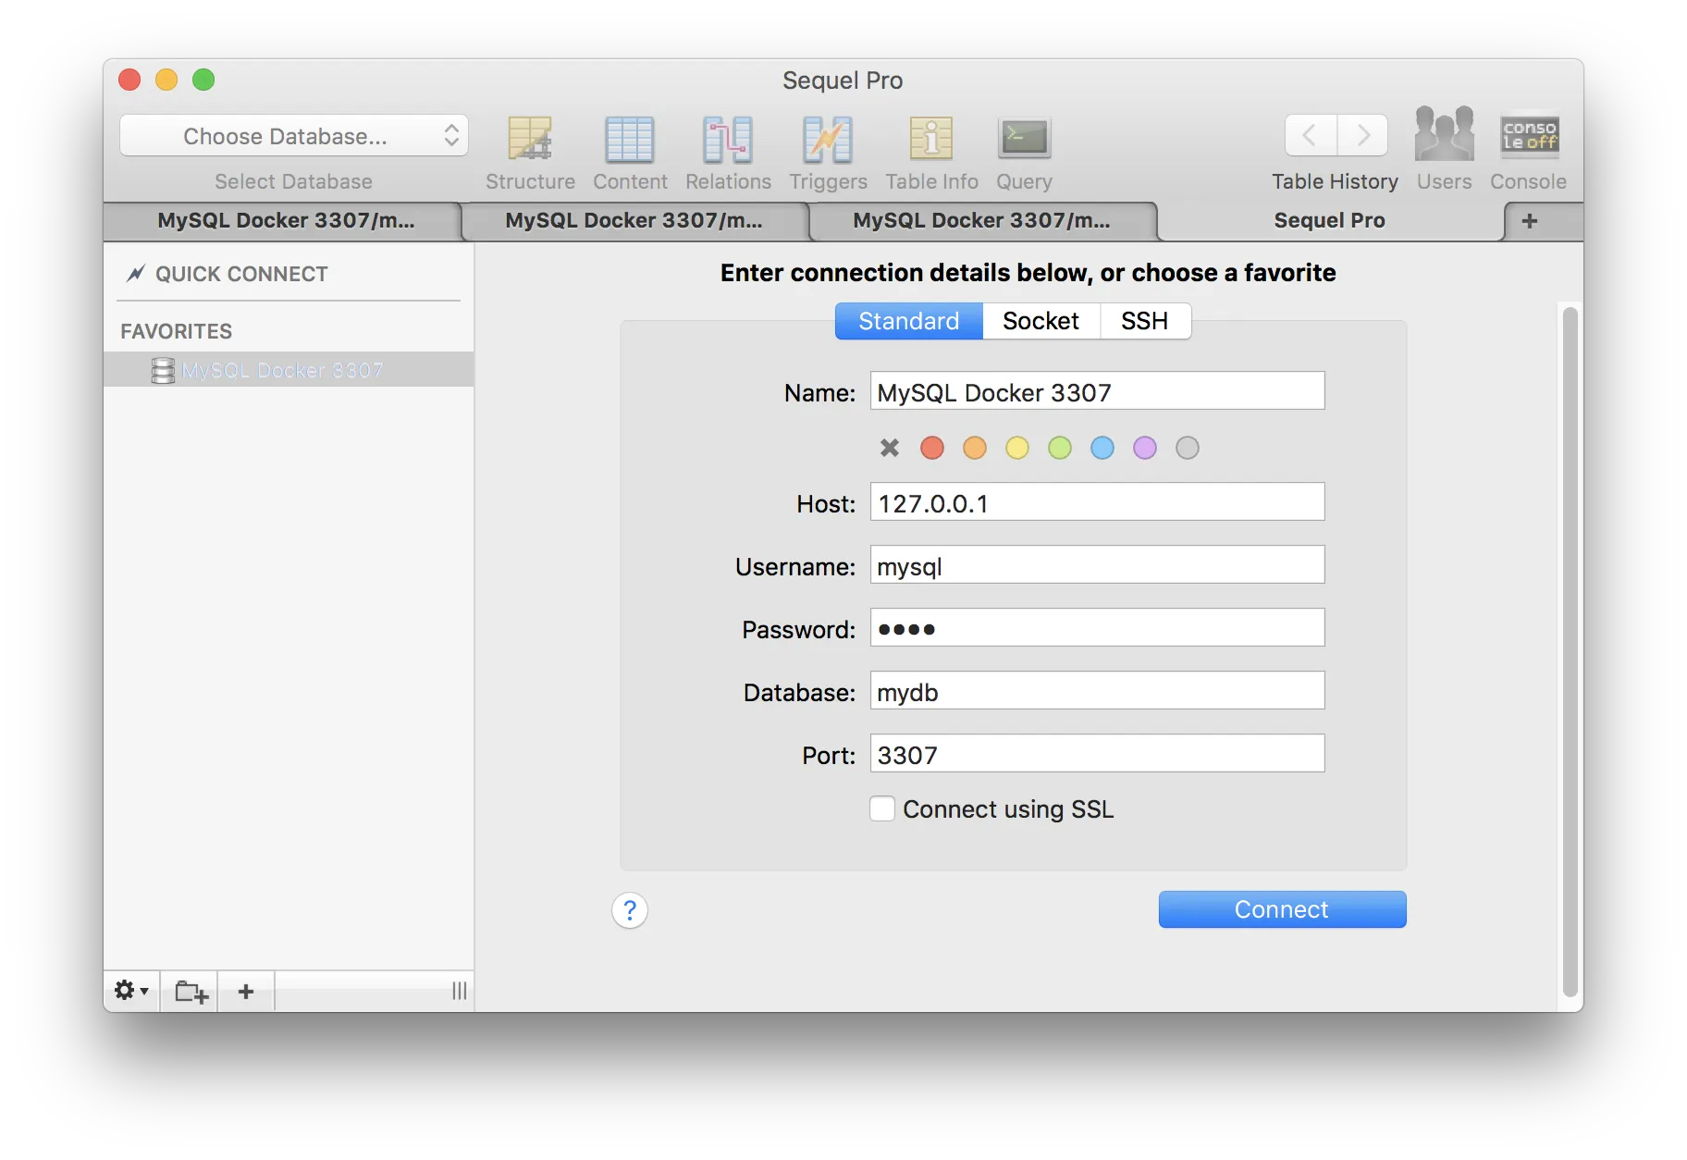1687x1160 pixels.
Task: Switch to the first MySQL Docker 3307 tab
Action: pos(286,220)
